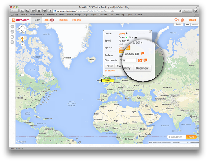Open the Admin bookmark
The width and height of the screenshot is (208, 162).
click(70, 15)
